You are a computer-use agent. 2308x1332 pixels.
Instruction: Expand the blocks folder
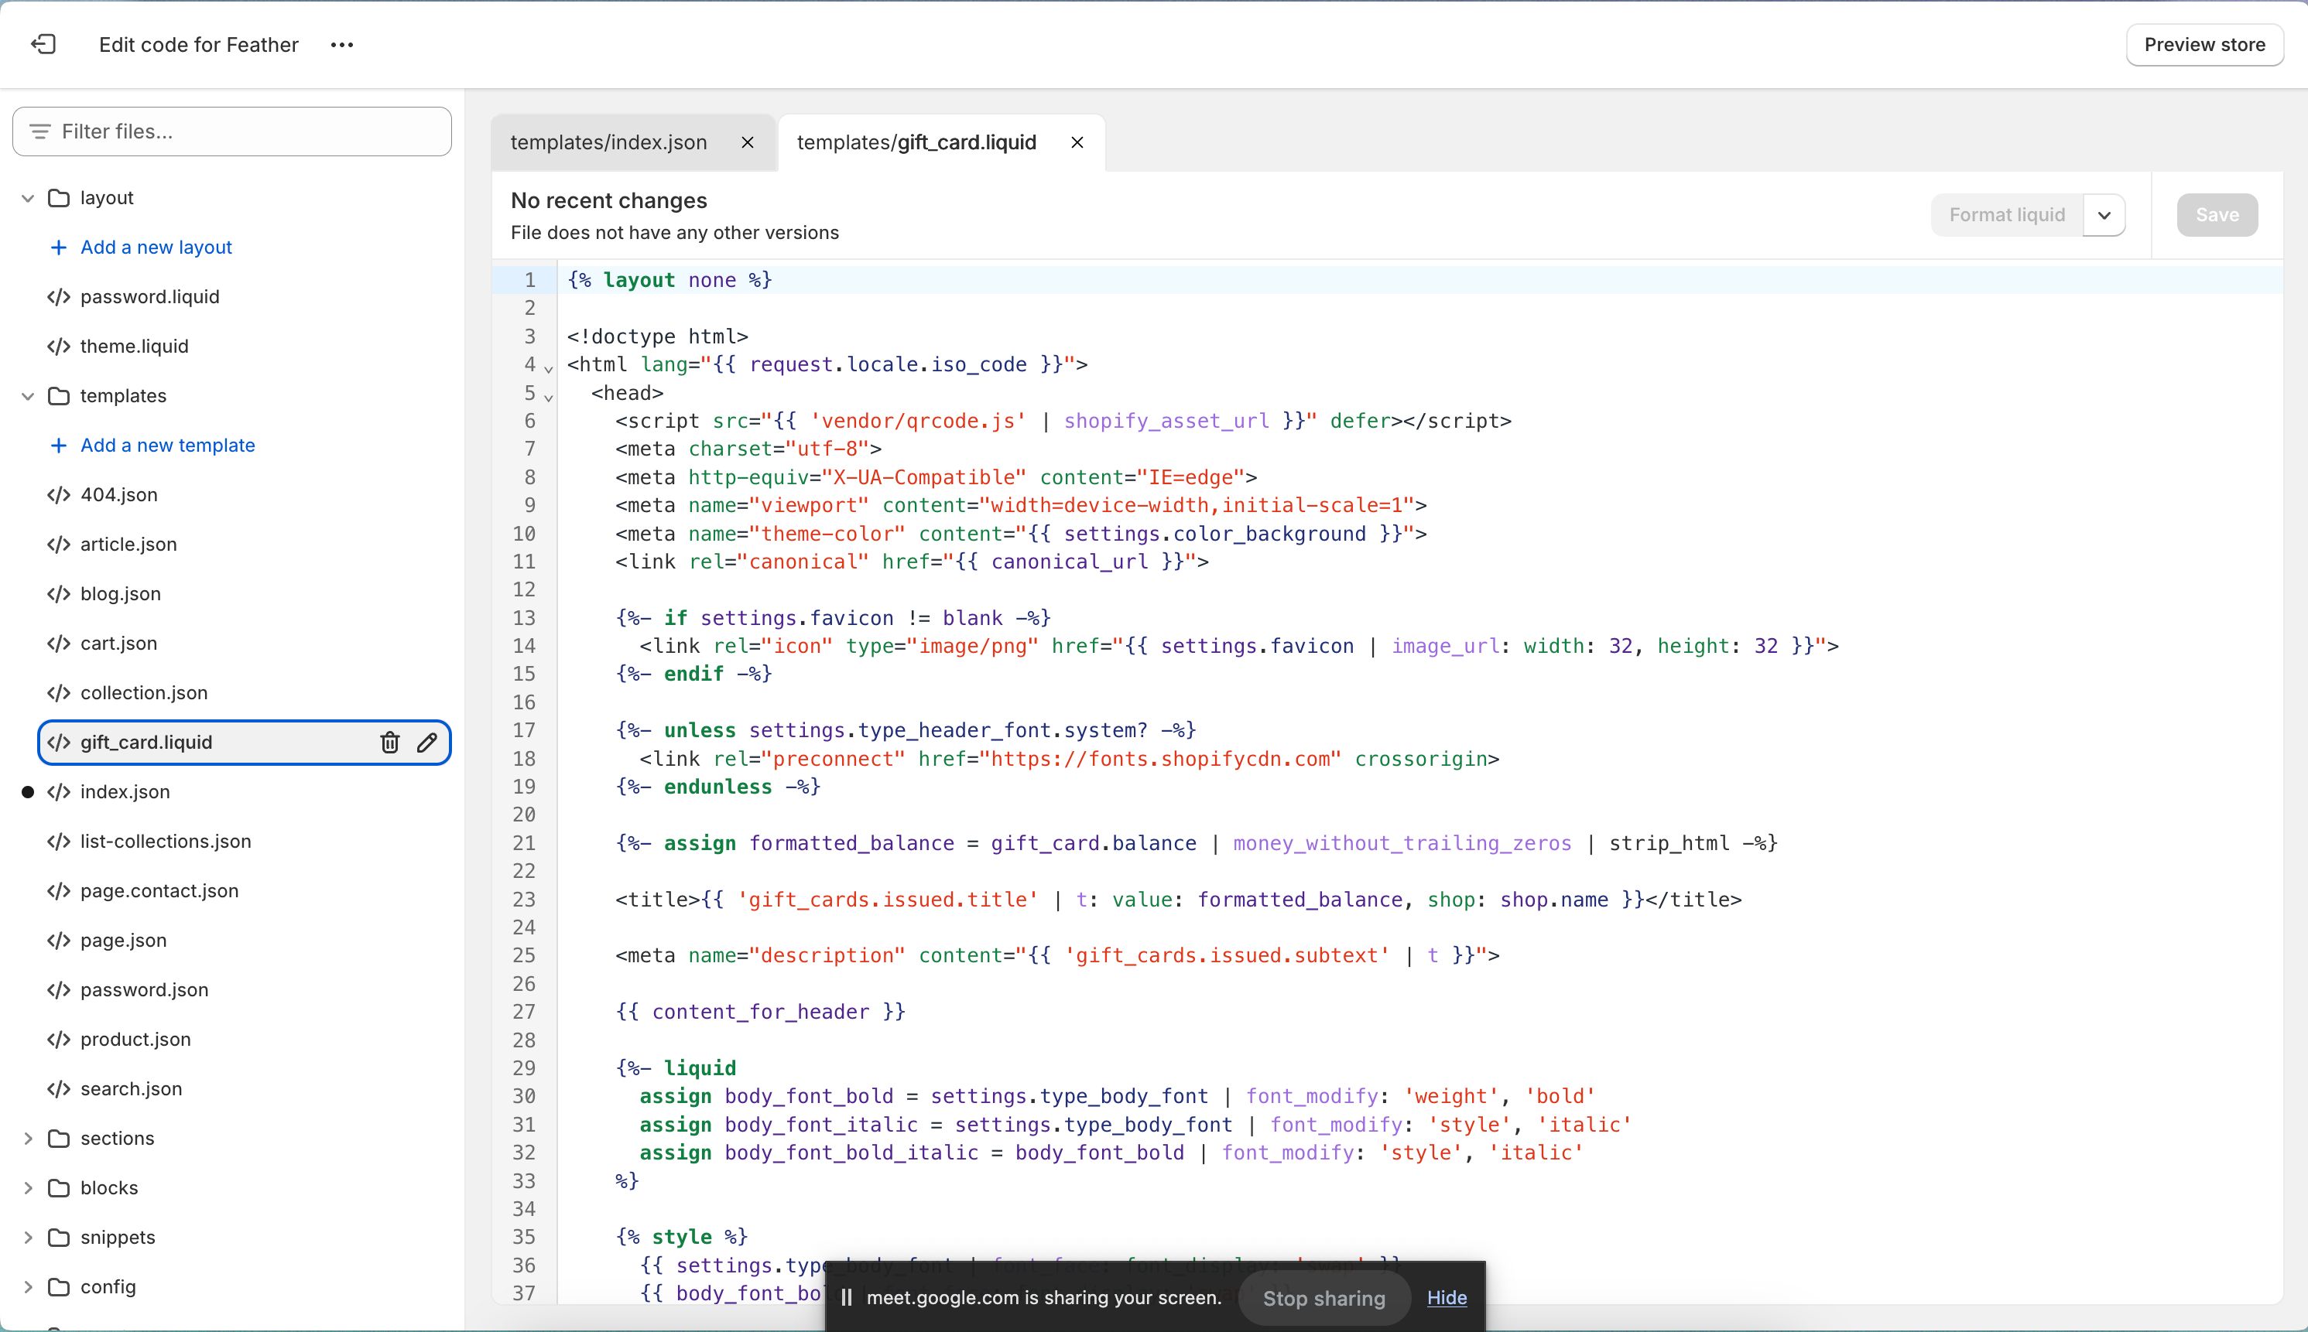[27, 1188]
